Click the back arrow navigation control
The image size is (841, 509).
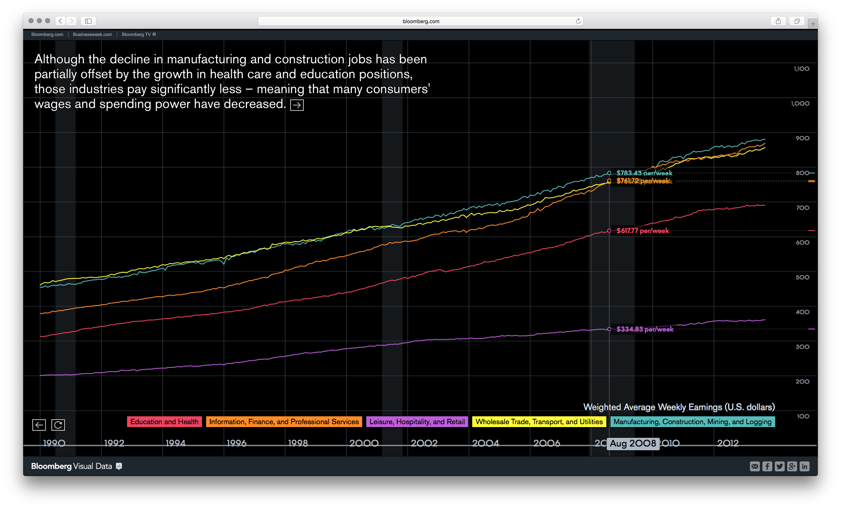click(x=39, y=425)
